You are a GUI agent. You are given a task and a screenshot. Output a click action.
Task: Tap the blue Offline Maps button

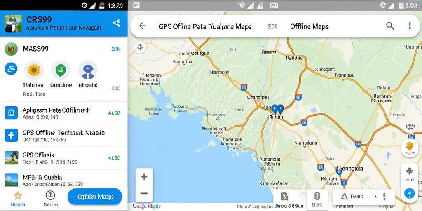tap(95, 197)
